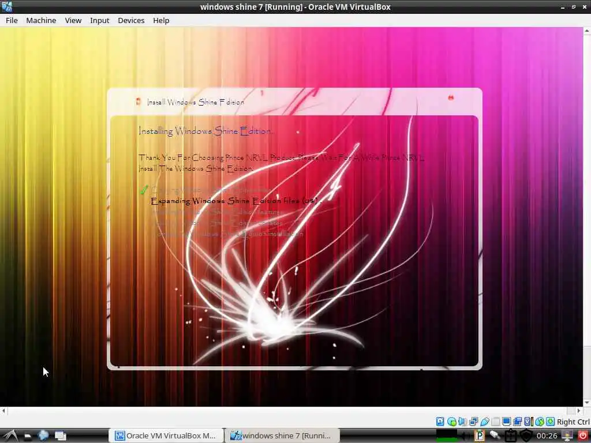Click the horizontal scrollbar right arrow
This screenshot has width=591, height=443.
(579, 411)
